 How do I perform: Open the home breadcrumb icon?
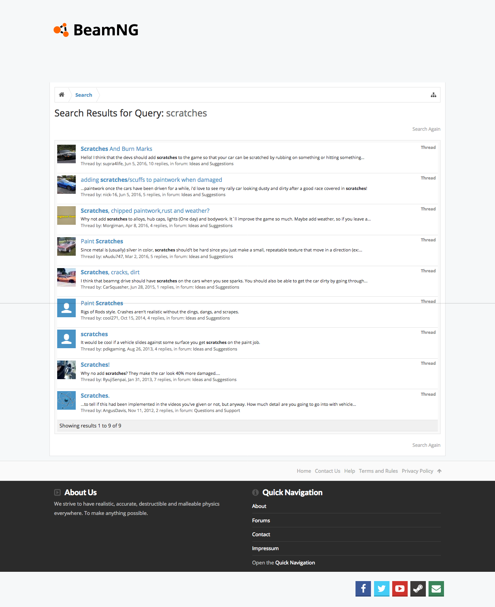[x=61, y=95]
